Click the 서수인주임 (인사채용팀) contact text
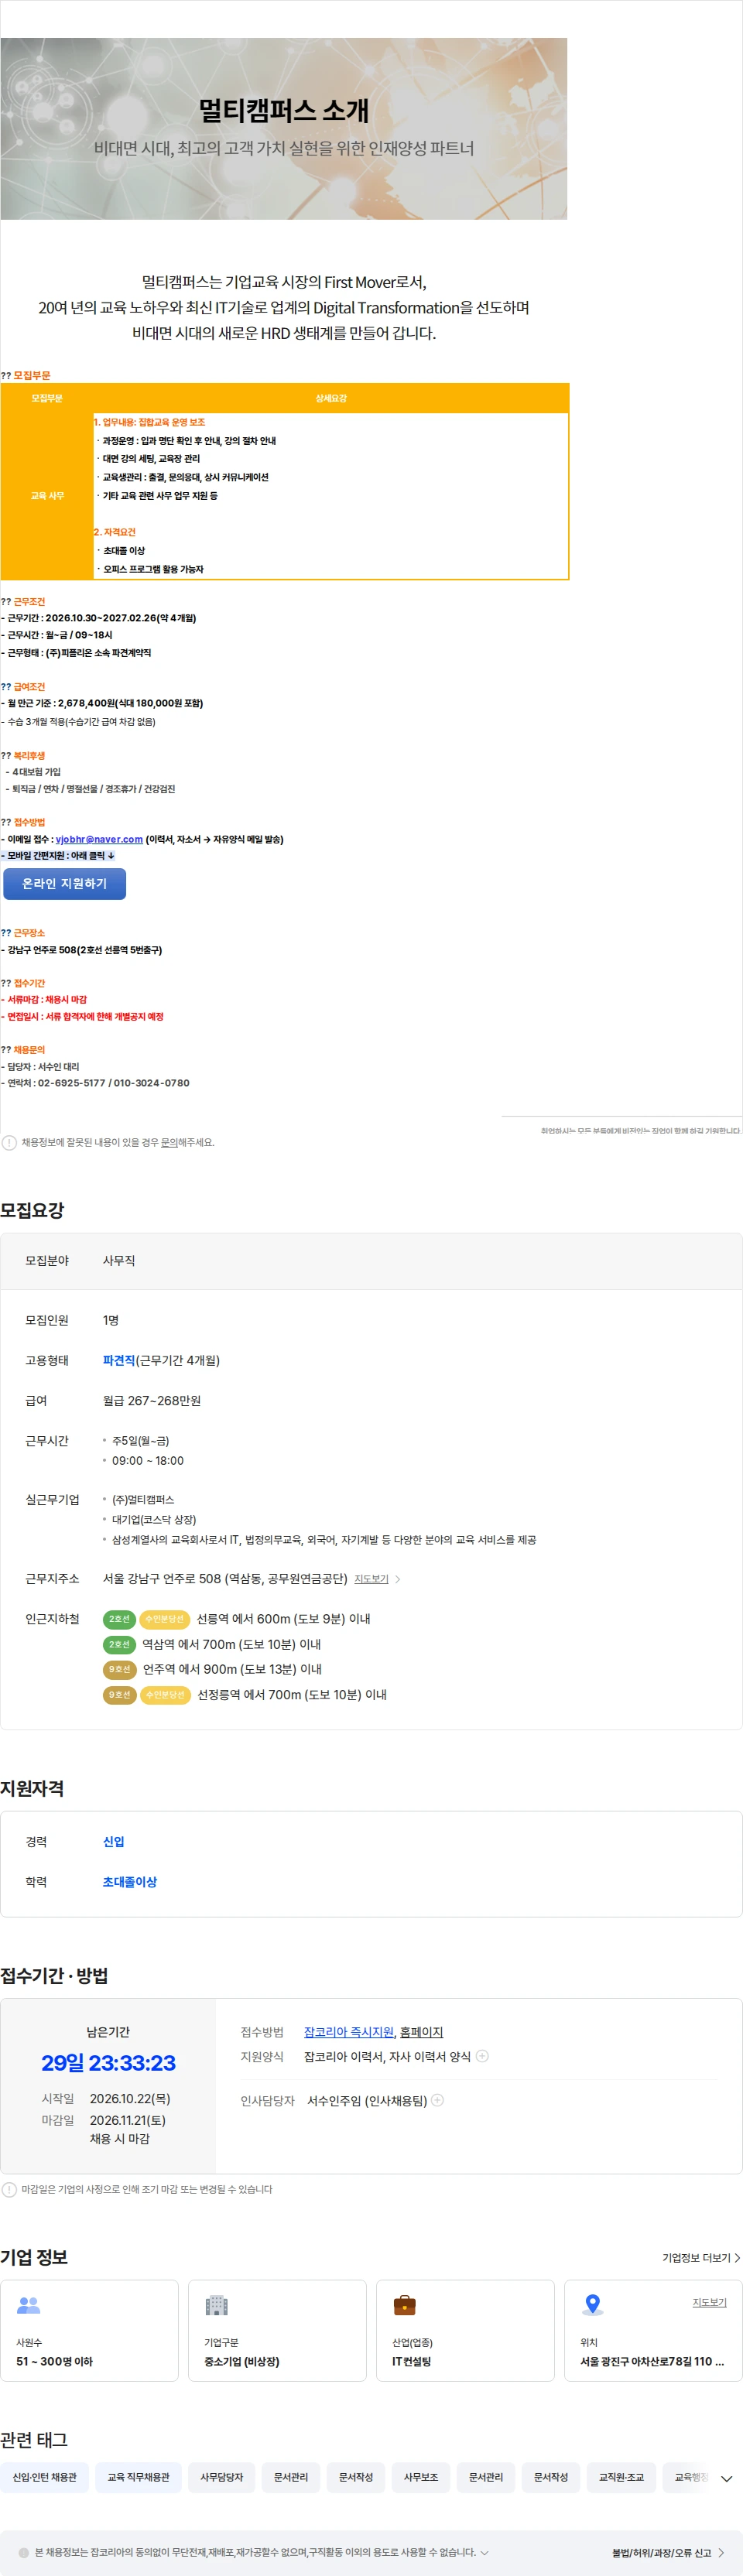This screenshot has height=2576, width=743. (367, 2100)
